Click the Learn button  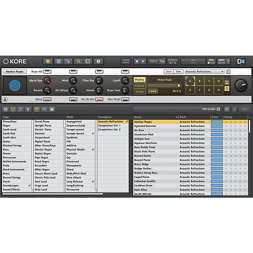pos(153,91)
